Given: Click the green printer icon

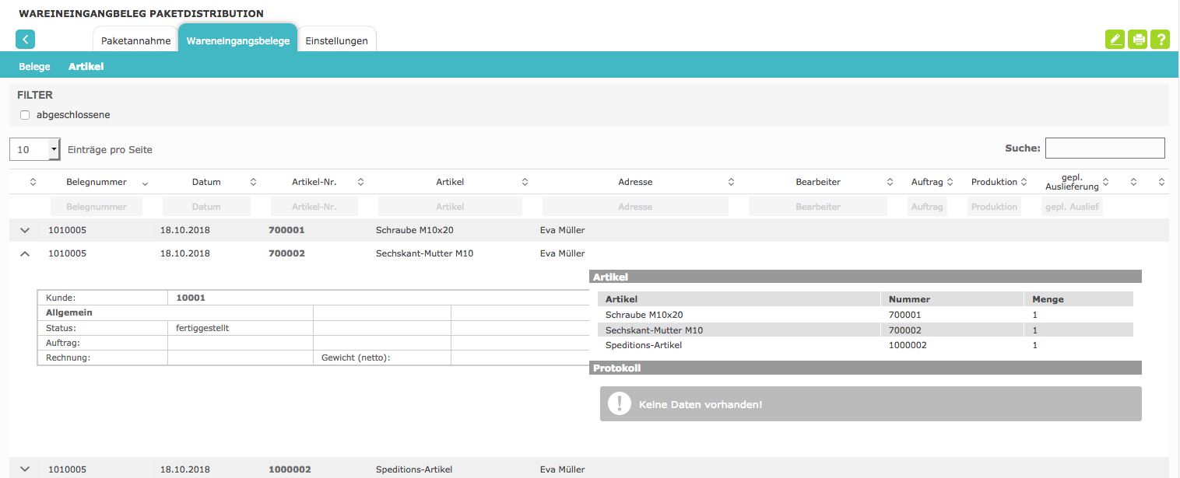Looking at the screenshot, I should coord(1138,40).
